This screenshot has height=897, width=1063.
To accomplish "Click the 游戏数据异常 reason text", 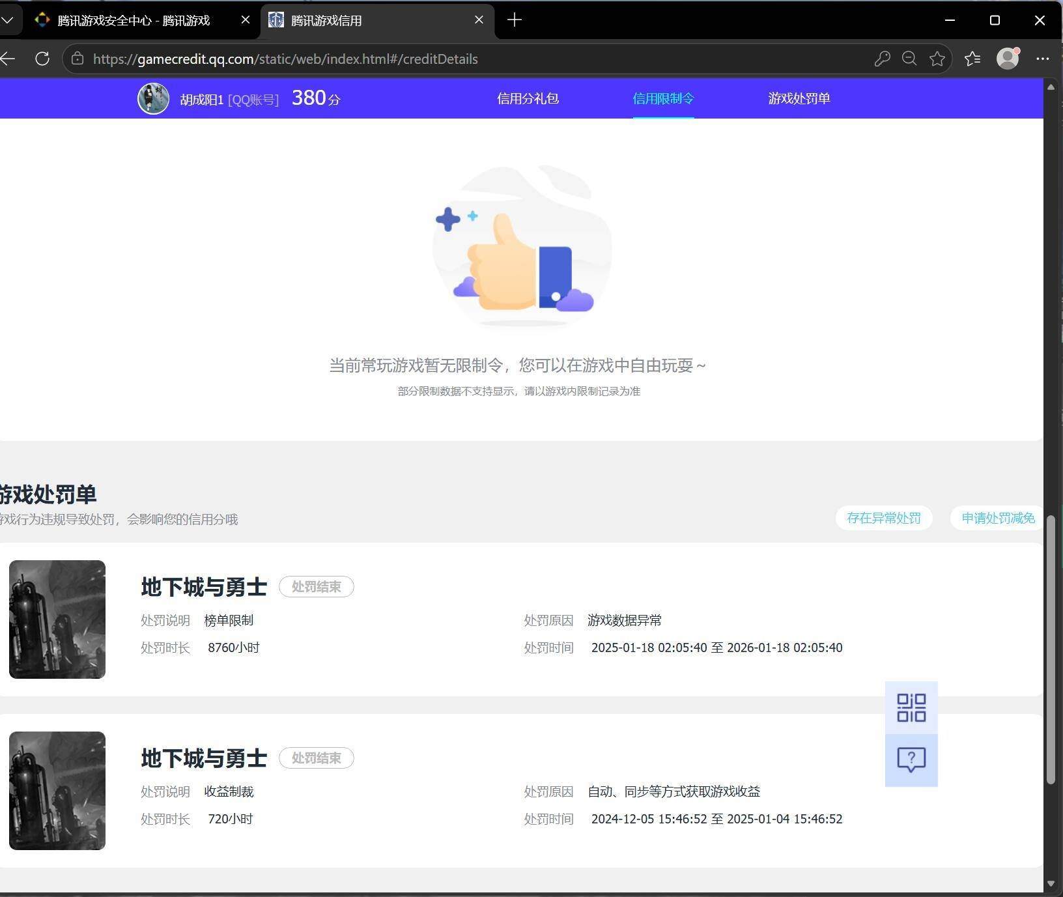I will [625, 620].
